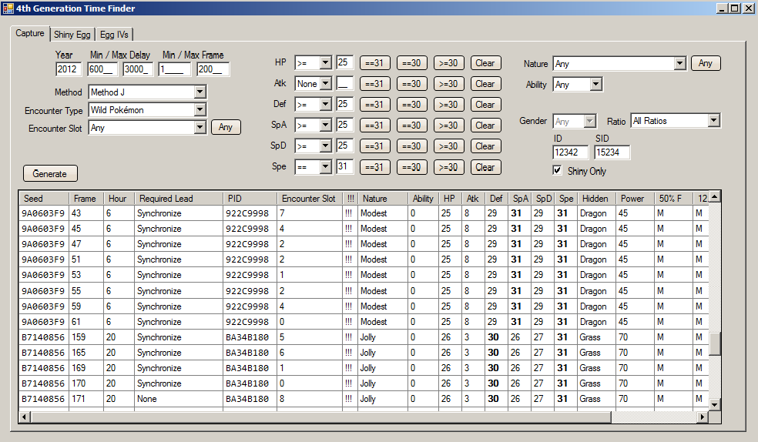This screenshot has width=758, height=442.
Task: Click the Spe value field
Action: [x=344, y=166]
